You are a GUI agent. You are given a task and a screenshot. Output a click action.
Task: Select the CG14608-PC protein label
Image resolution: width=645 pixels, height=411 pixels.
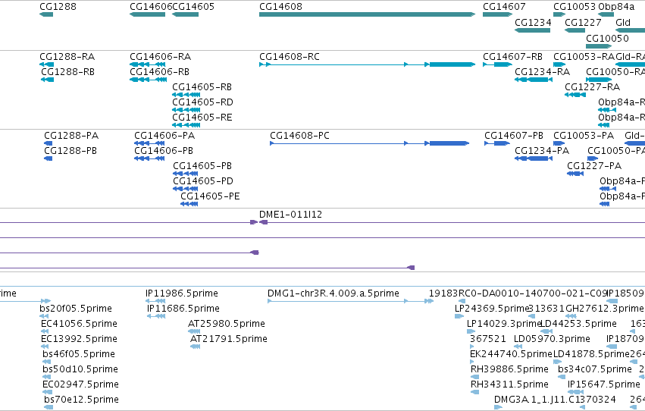tap(300, 135)
